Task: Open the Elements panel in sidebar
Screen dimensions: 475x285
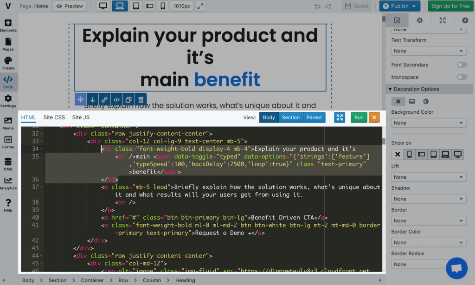Action: click(8, 26)
